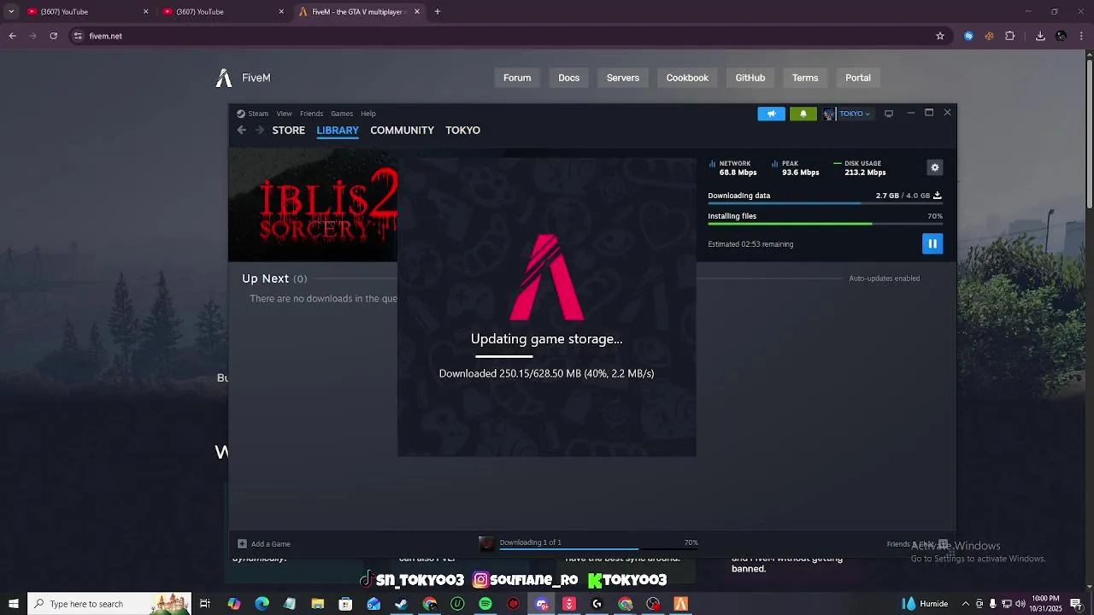
Task: Open the Cookbook link on FiveM site
Action: (x=687, y=78)
